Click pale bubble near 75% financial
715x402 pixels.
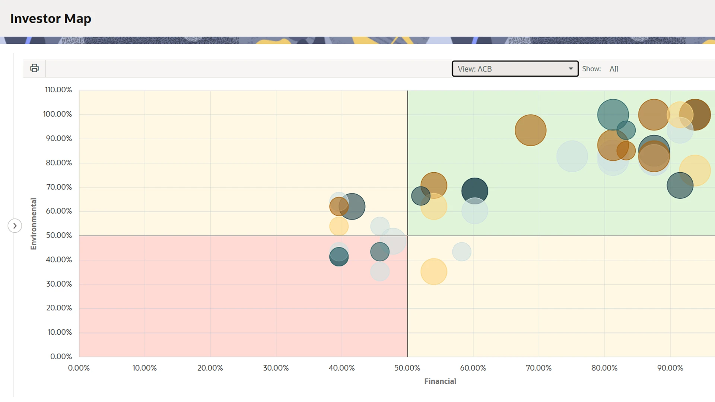tap(572, 156)
